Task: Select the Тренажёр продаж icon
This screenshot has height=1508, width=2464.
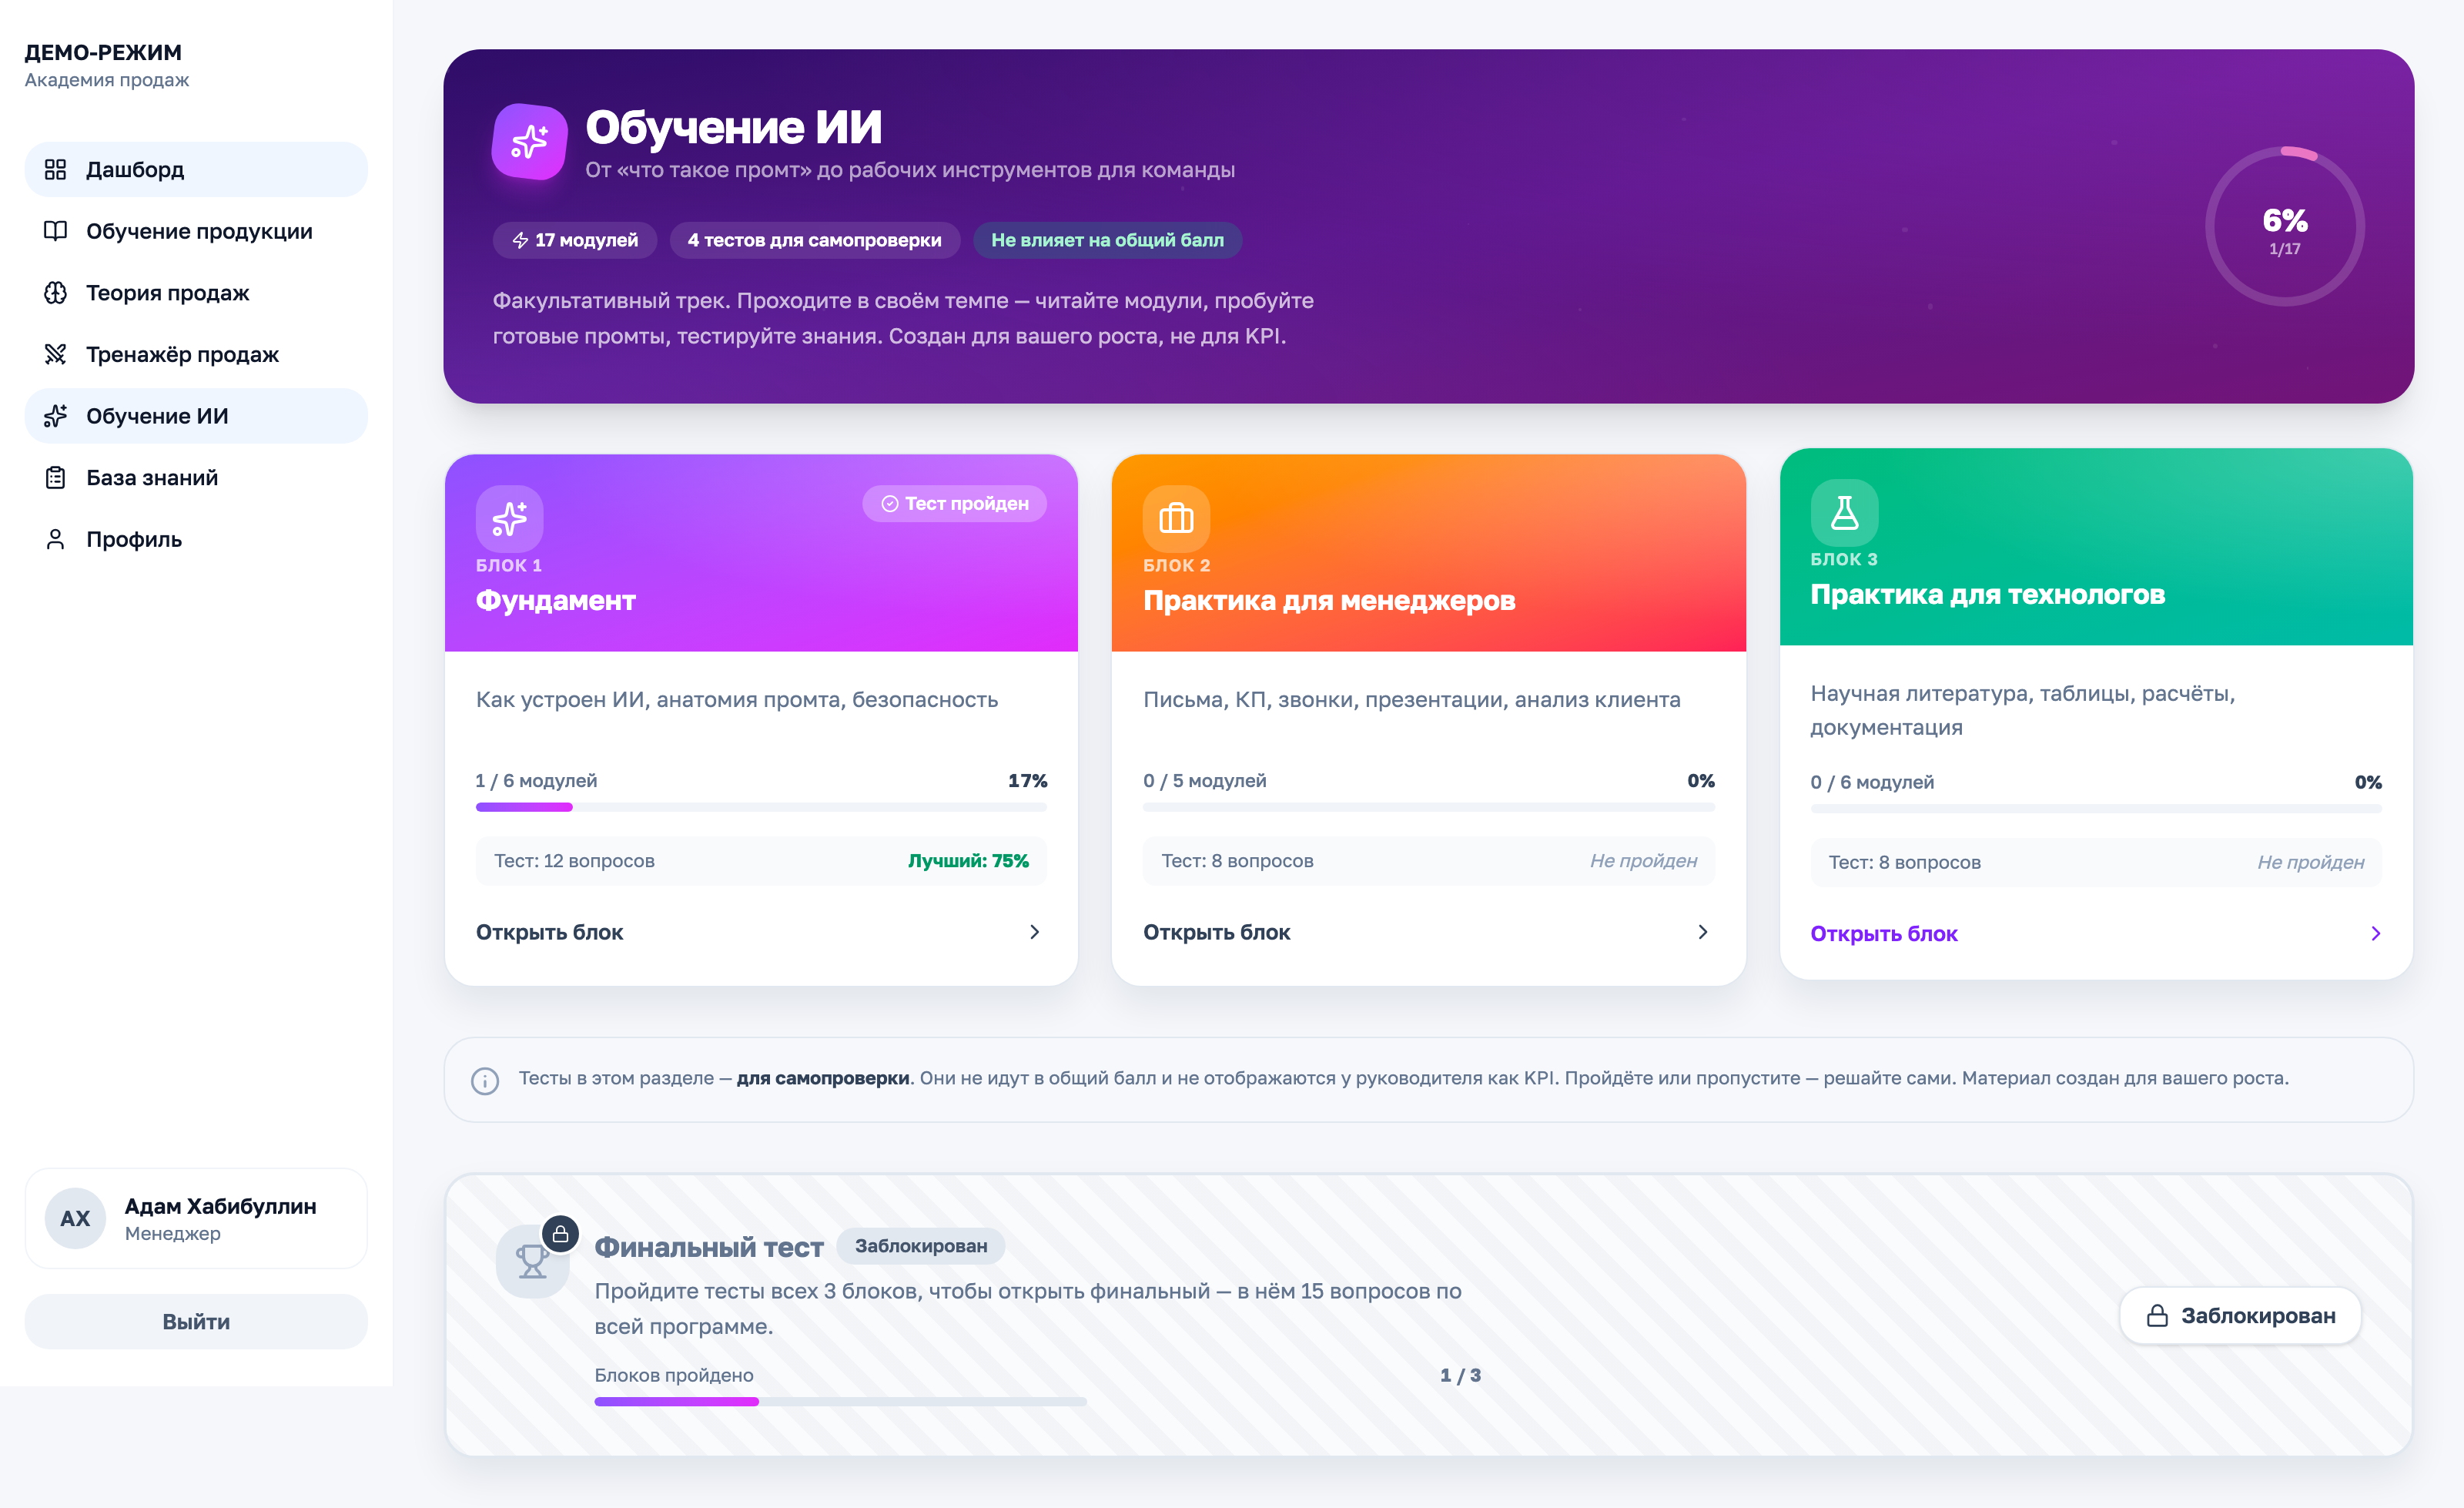Action: (56, 354)
